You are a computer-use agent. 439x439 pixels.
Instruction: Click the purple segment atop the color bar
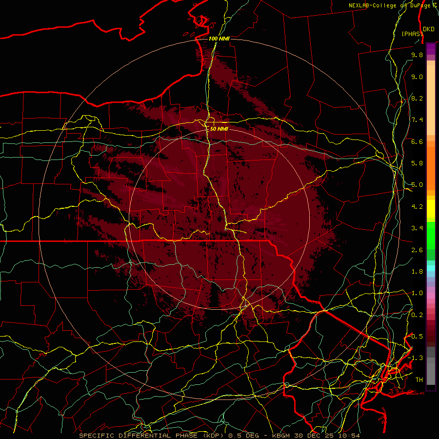[x=431, y=49]
